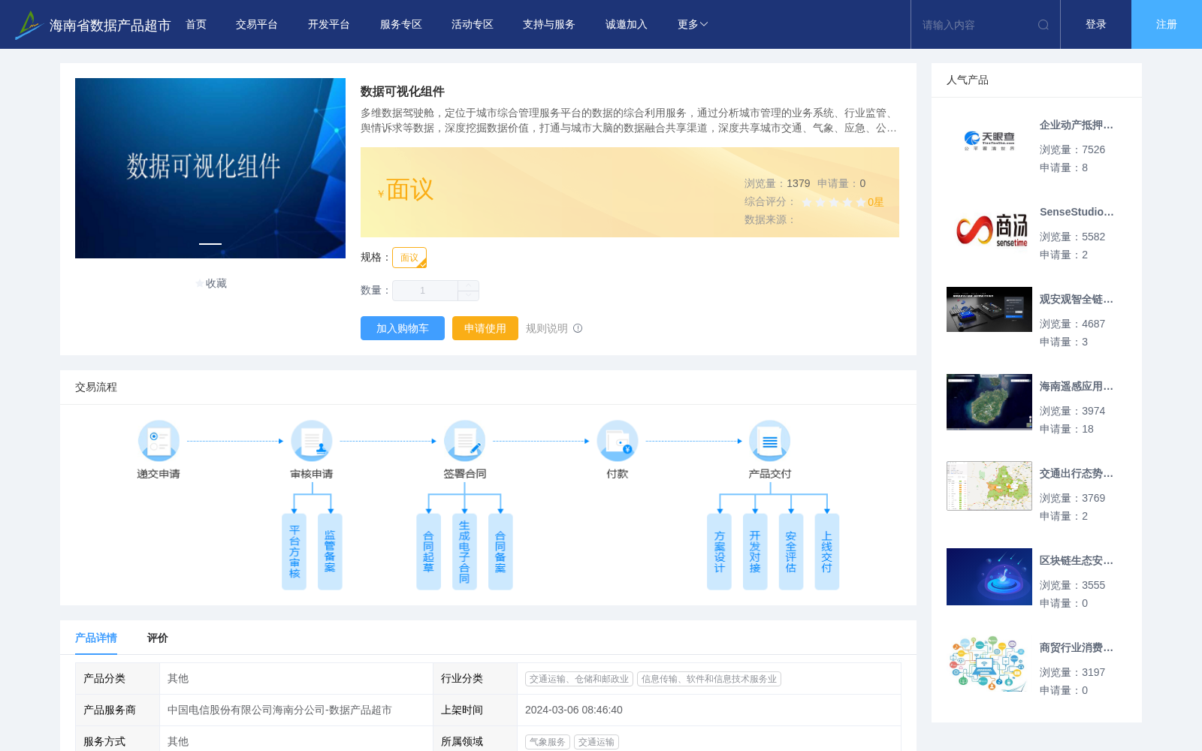Click the fifth rating star in 综合评分

pyautogui.click(x=861, y=202)
